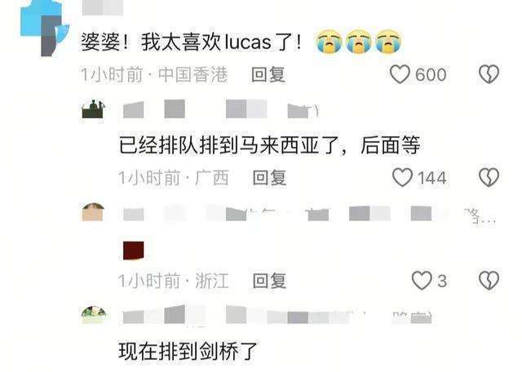Open the green avatar of the last replier
This screenshot has width=522, height=372.
94,315
